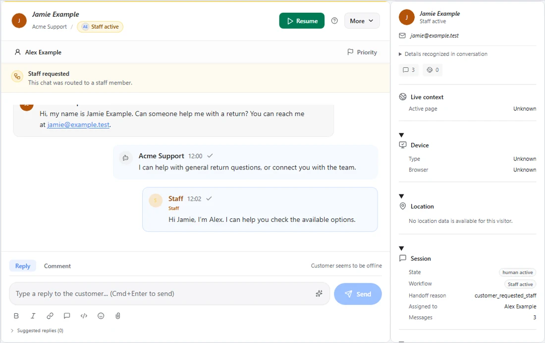This screenshot has height=343, width=545.
Task: Open the More dropdown menu
Action: tap(362, 21)
